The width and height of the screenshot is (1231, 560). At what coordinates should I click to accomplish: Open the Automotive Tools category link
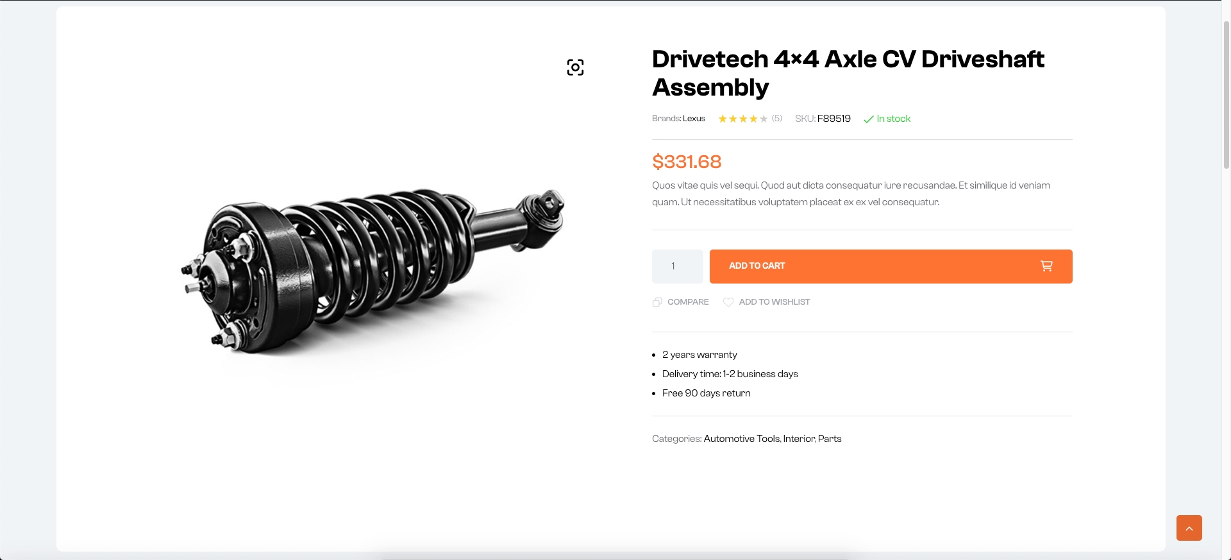coord(742,439)
